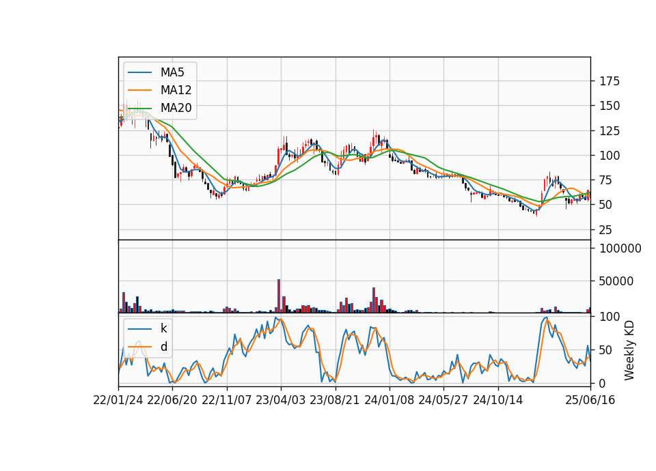Click the MA12 legend label
Image resolution: width=656 pixels, height=471 pixels.
176,90
